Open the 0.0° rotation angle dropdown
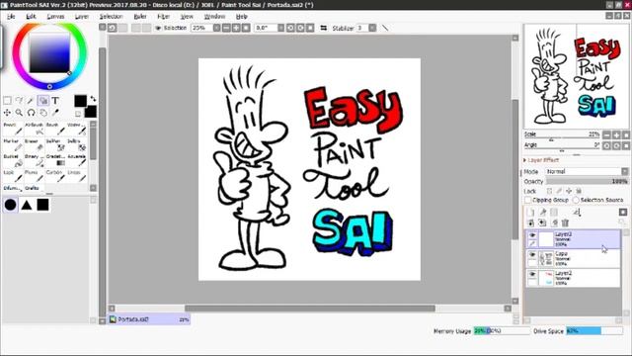Viewport: 632px width, 356px height. 280,28
